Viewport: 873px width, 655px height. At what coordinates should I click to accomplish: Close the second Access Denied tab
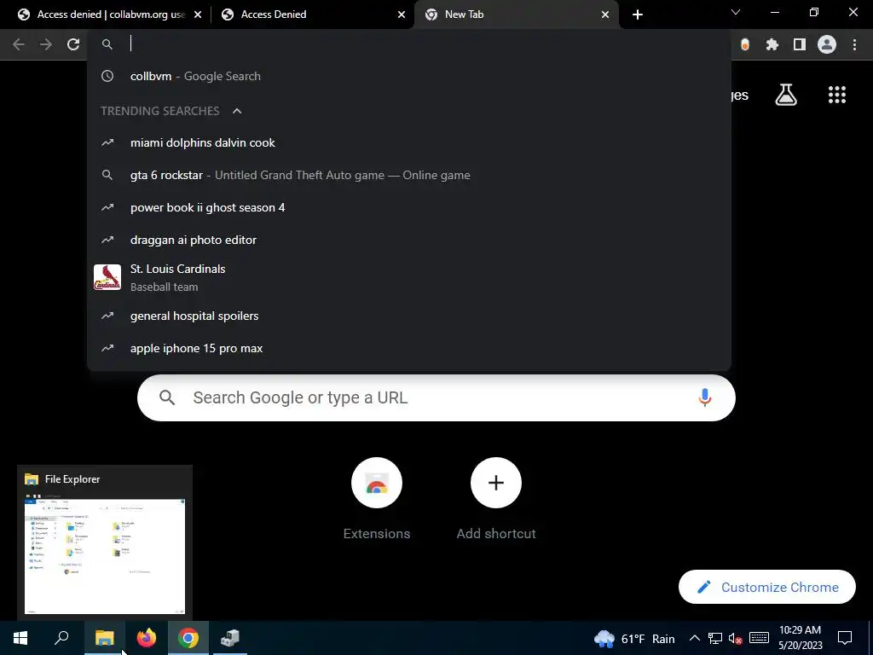point(402,14)
